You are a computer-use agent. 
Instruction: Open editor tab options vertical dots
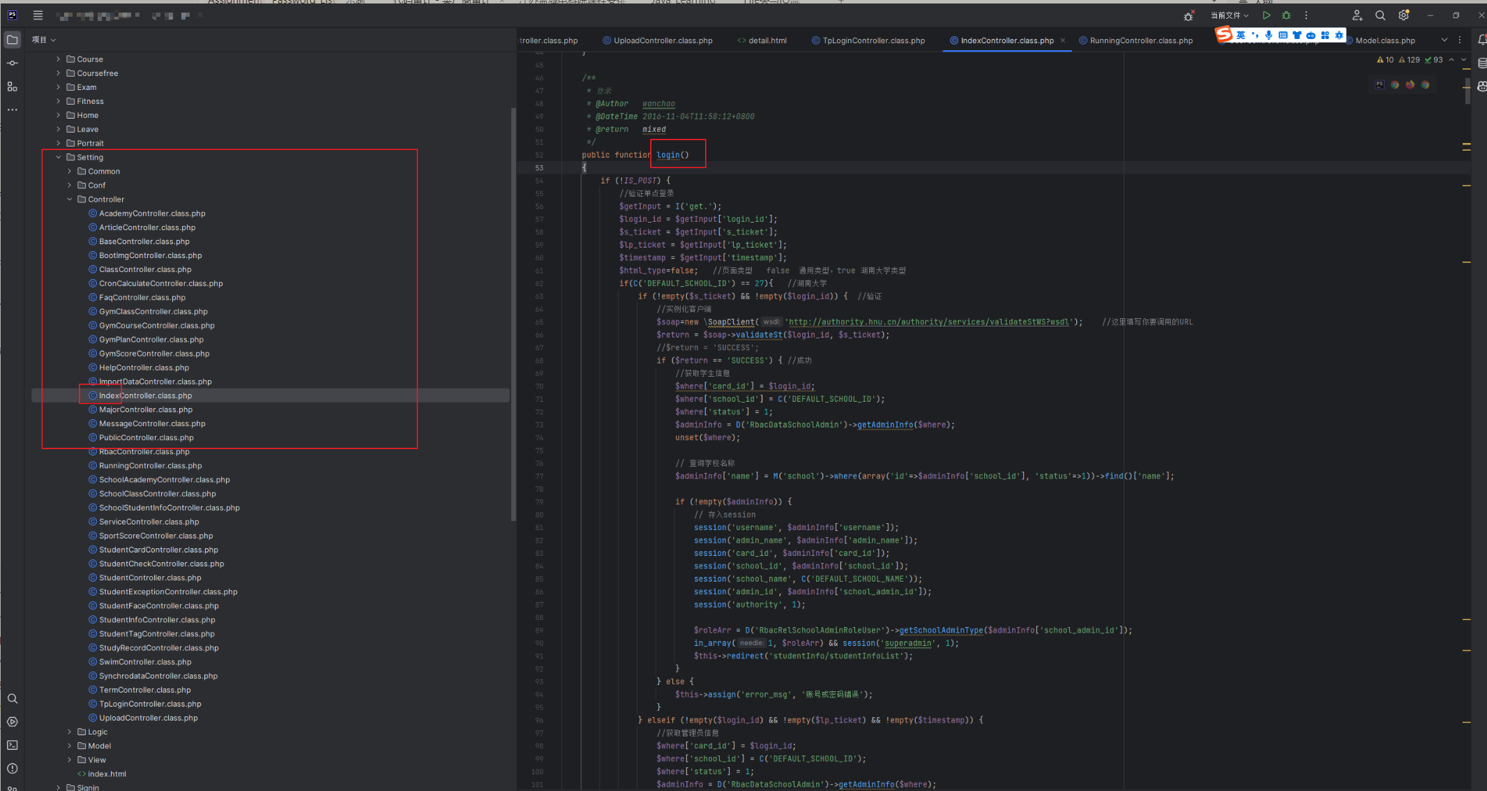tap(1460, 40)
